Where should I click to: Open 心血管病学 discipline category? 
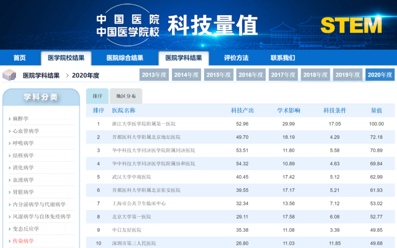26,131
